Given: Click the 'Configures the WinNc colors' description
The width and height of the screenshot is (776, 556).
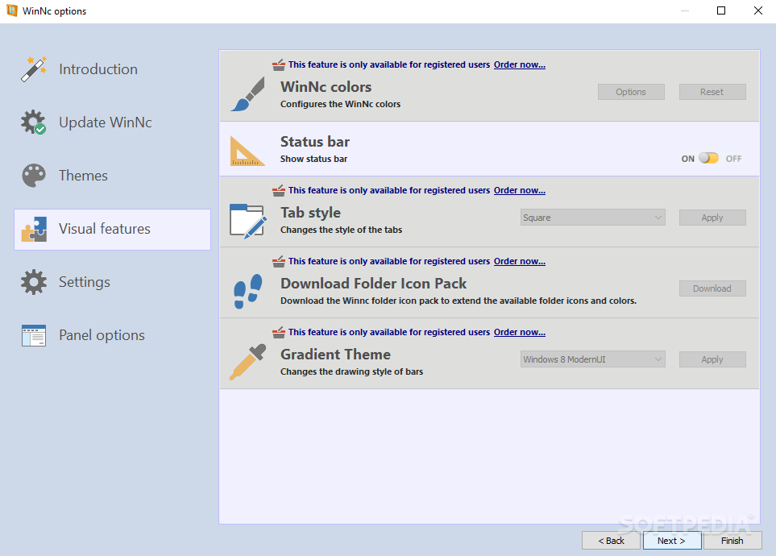Looking at the screenshot, I should (x=341, y=105).
